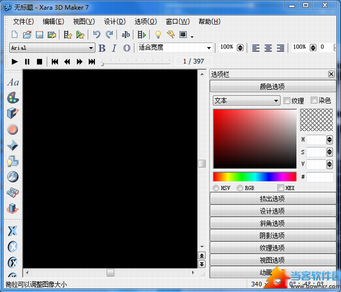Click the rainbow hue spectrum bar
Image resolution: width=341 pixels, height=292 pixels.
coord(255,177)
